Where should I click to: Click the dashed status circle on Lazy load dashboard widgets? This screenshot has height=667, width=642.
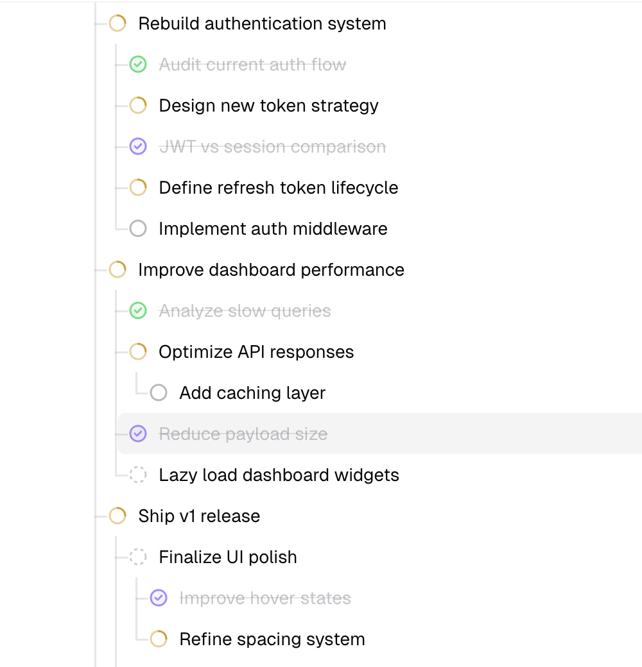tap(138, 475)
